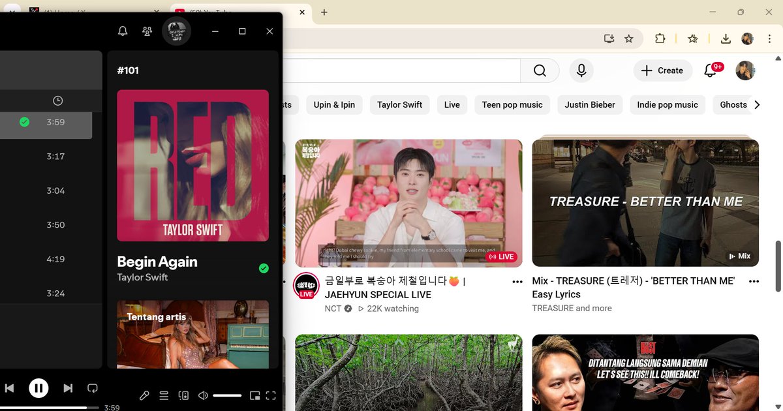Pause playback in Spotify
Image resolution: width=783 pixels, height=411 pixels.
coord(38,388)
